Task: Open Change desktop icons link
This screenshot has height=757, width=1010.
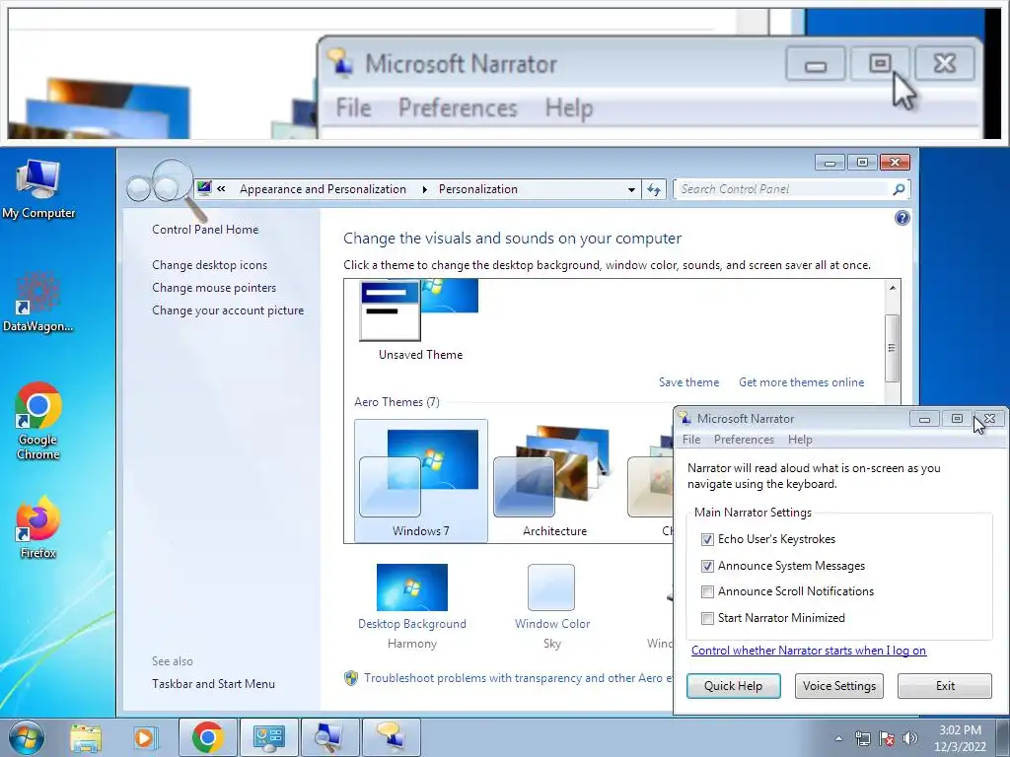Action: (209, 264)
